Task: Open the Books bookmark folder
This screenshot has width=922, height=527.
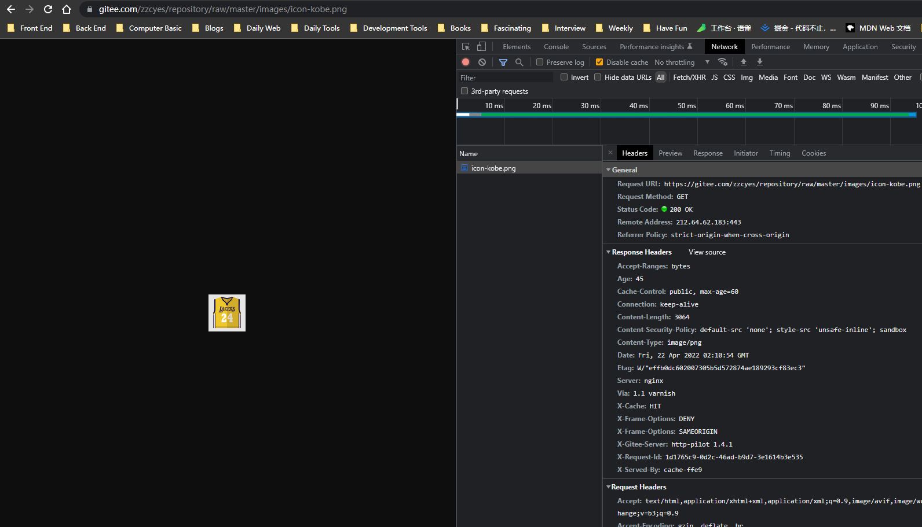Action: [454, 28]
